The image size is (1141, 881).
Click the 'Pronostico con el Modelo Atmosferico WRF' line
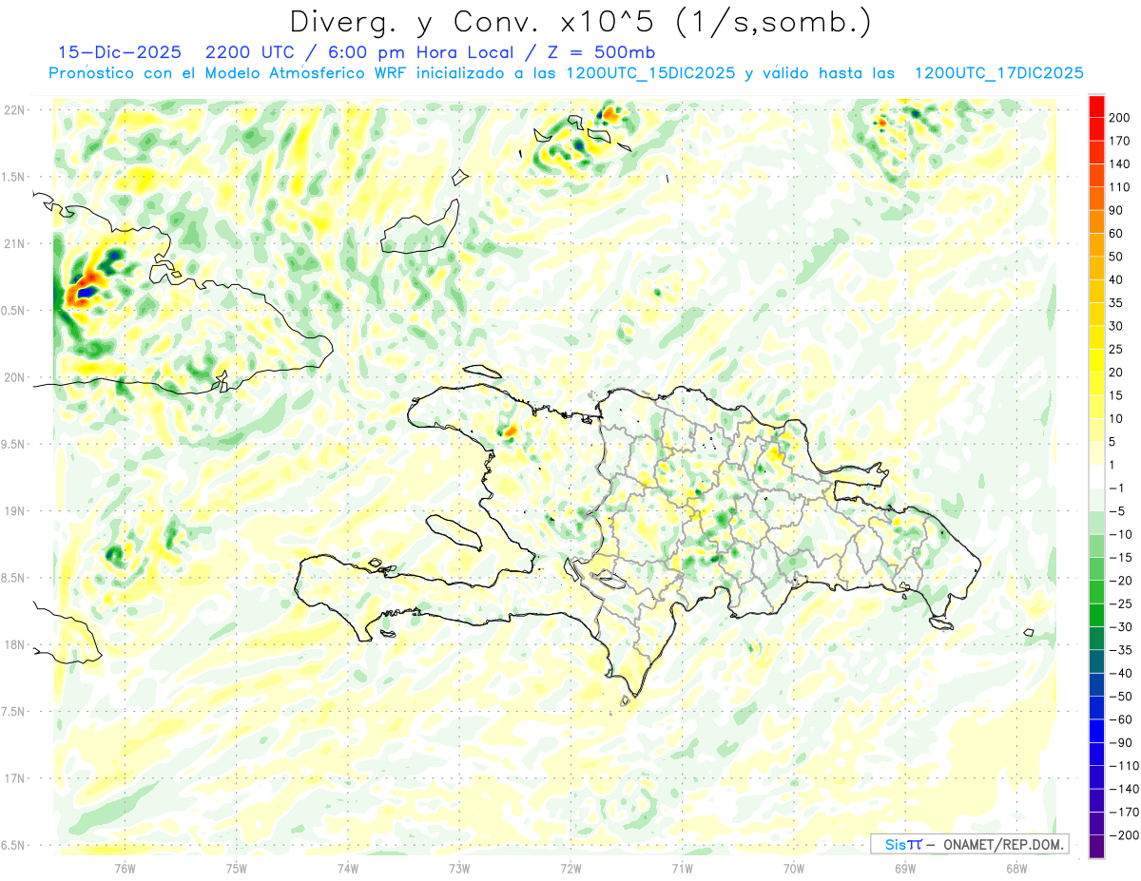coord(228,73)
